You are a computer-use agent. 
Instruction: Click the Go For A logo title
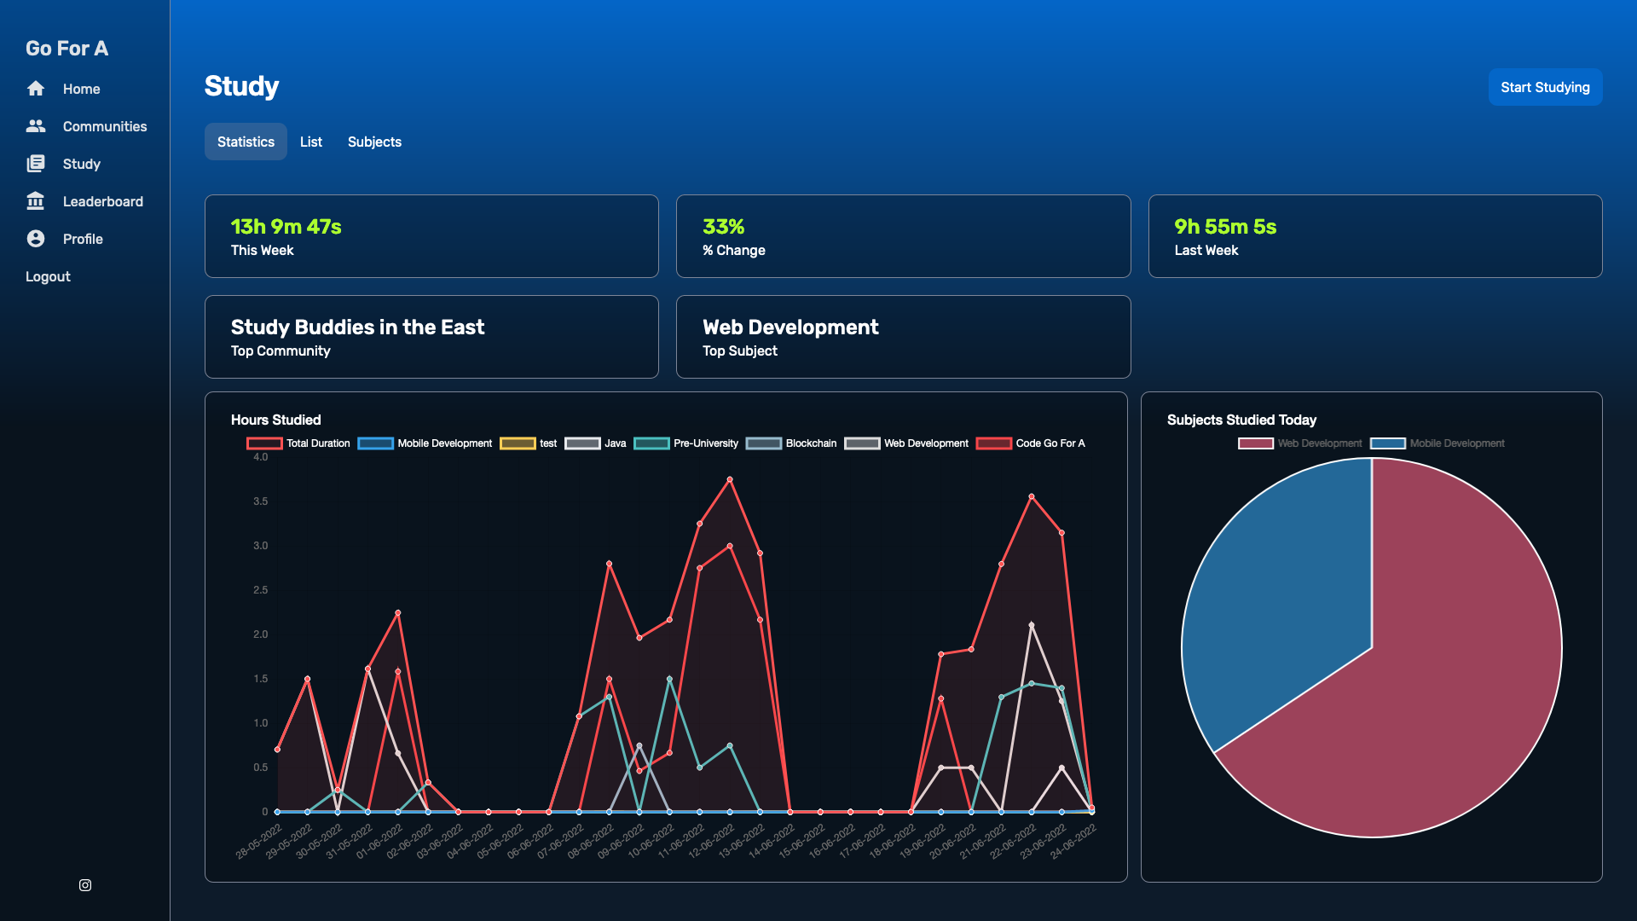tap(67, 49)
